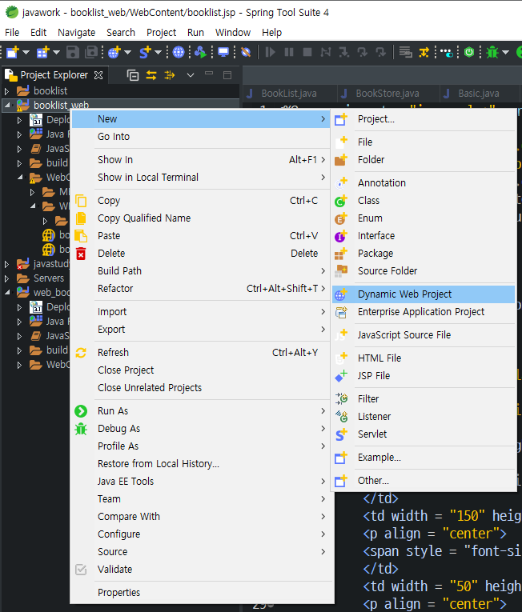Expand the booklist project tree node
Image resolution: width=522 pixels, height=612 pixels.
coord(6,91)
